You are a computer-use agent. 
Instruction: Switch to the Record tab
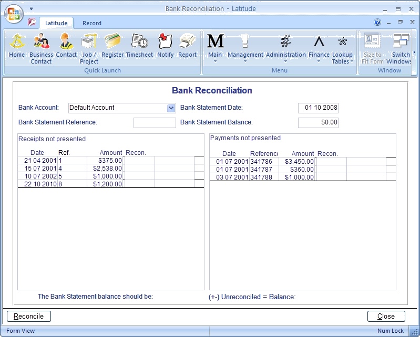(92, 23)
